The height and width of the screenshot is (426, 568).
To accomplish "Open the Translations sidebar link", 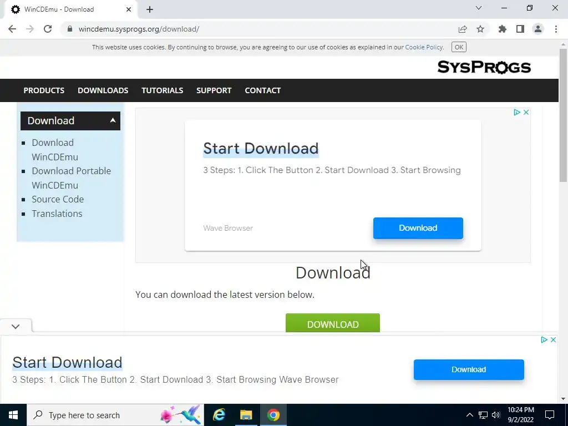I will [x=57, y=214].
